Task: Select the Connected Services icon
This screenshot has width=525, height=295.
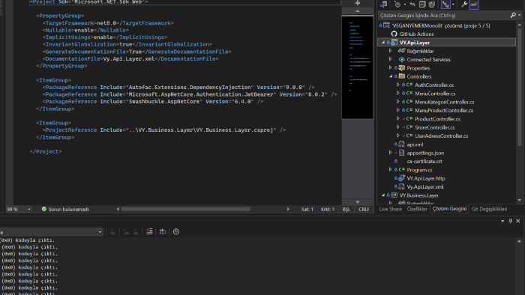Action: point(402,59)
